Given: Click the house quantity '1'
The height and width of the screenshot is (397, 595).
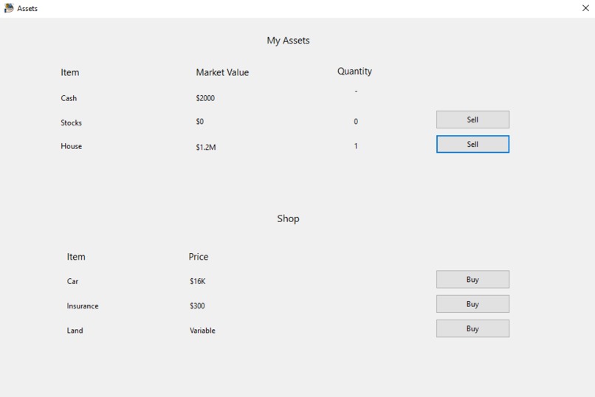Looking at the screenshot, I should point(356,146).
